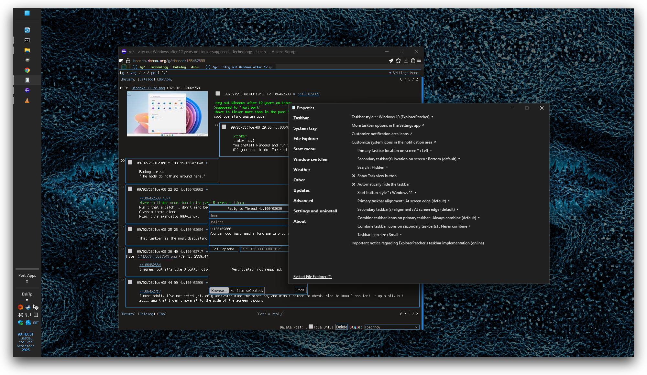
Task: Open the Windows Security tray icon
Action: tap(20, 323)
